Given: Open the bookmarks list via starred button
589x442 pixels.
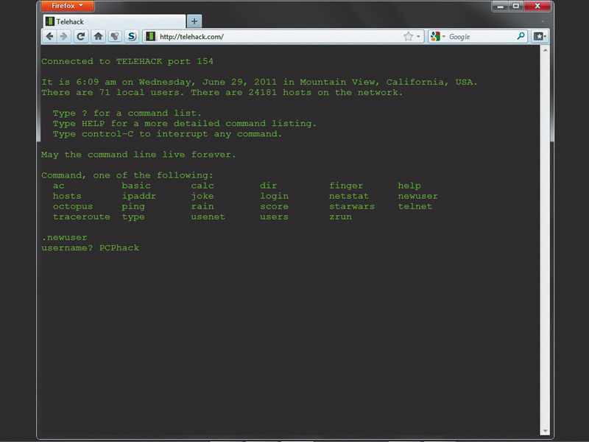Looking at the screenshot, I should click(539, 35).
